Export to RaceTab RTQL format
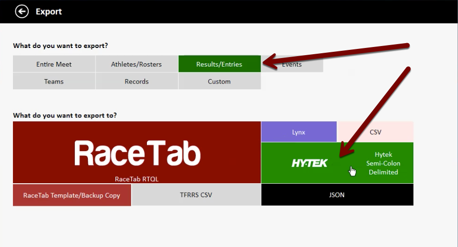This screenshot has height=247, width=458. (x=137, y=153)
